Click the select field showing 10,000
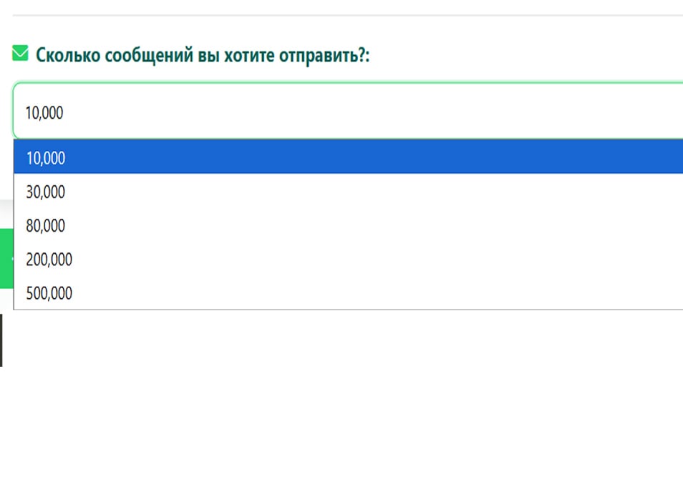Screen dimensions: 683x499 point(349,111)
